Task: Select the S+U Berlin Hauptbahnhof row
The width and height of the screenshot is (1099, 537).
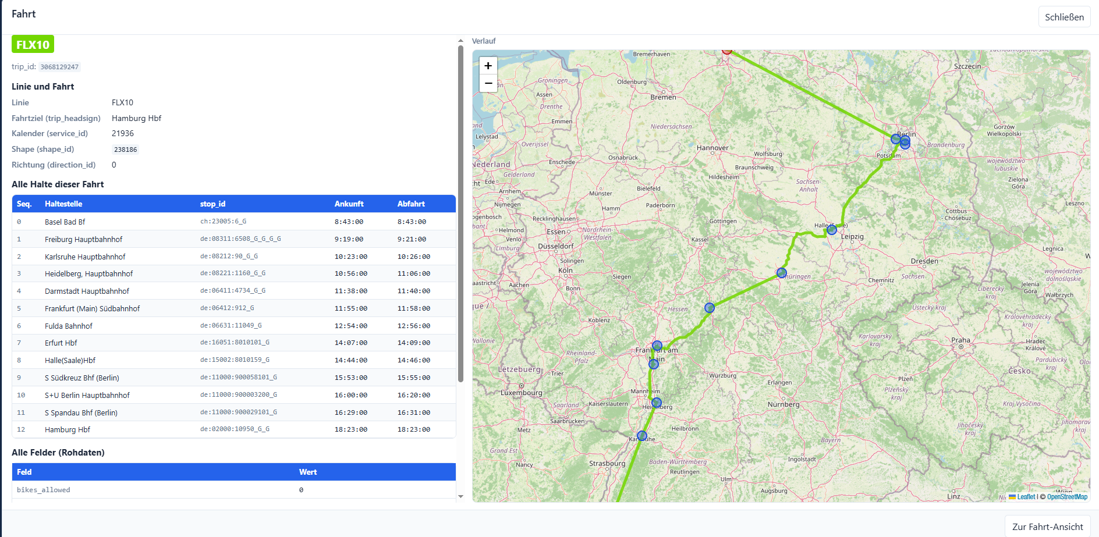Action: pyautogui.click(x=233, y=395)
